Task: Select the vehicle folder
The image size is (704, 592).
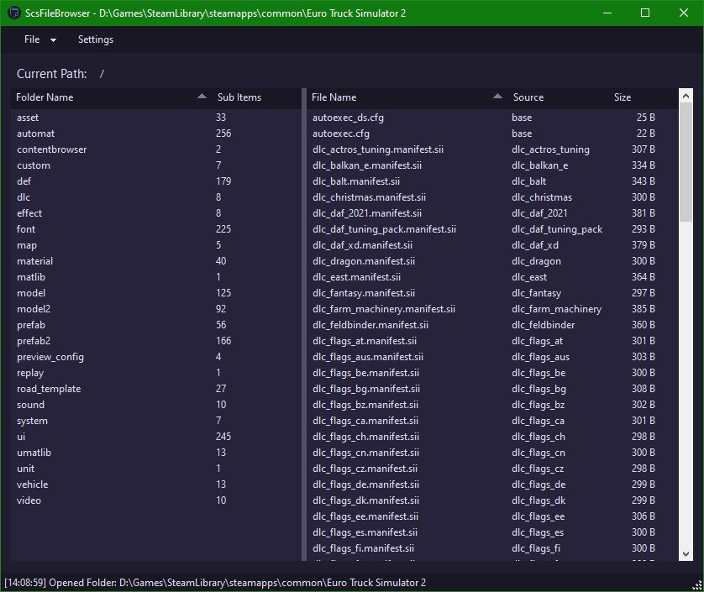Action: click(x=156, y=485)
